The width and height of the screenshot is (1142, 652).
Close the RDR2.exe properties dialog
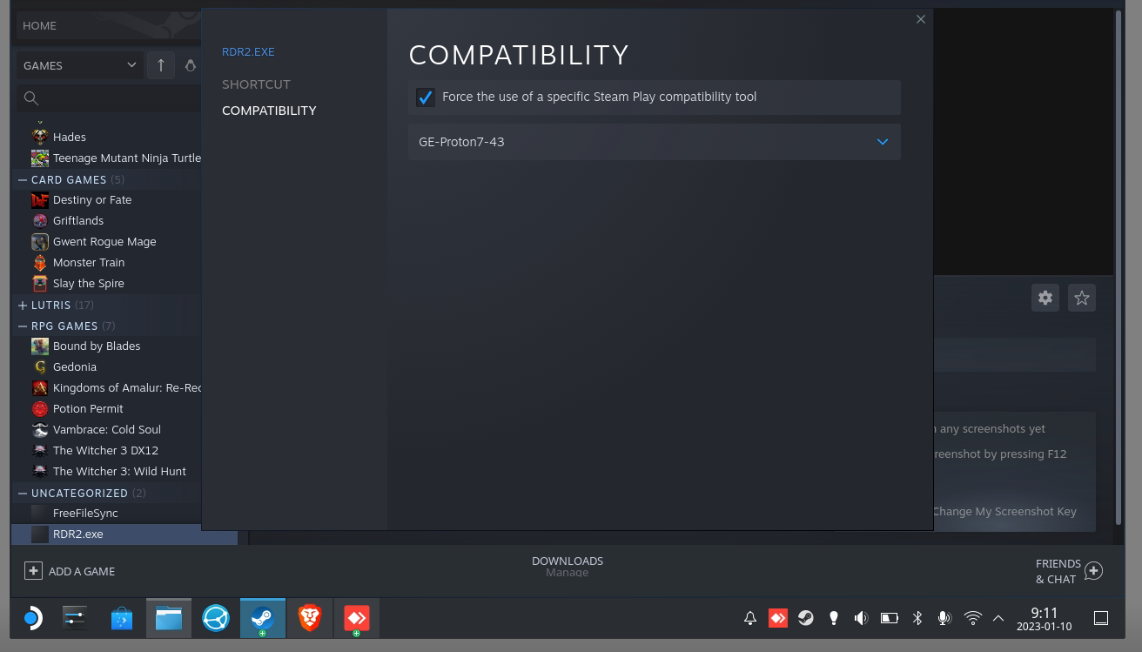pos(921,19)
